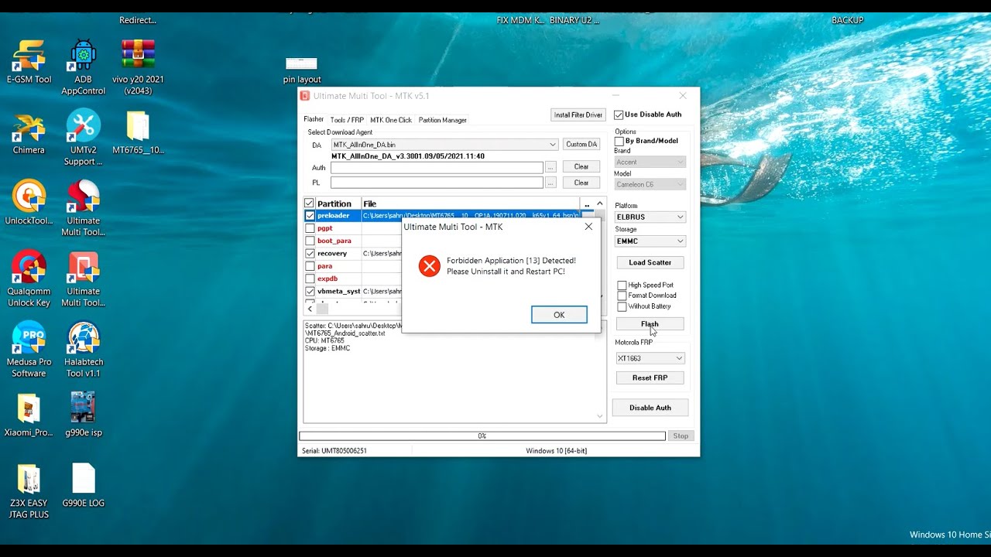Image resolution: width=991 pixels, height=557 pixels.
Task: Uncheck the recovery partition checkbox
Action: point(310,254)
